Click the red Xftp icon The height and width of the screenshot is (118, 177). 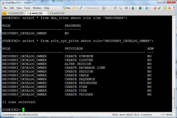(155, 8)
